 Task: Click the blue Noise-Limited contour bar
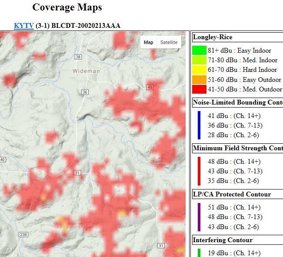199,125
